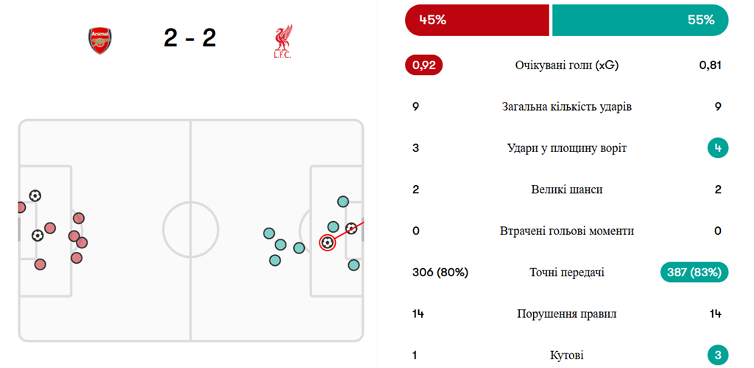Image resolution: width=754 pixels, height=368 pixels.
Task: Click the teal 387 (83%) passes badge
Action: click(695, 273)
